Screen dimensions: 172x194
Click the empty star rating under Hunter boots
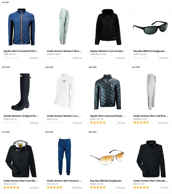pyautogui.click(x=11, y=122)
